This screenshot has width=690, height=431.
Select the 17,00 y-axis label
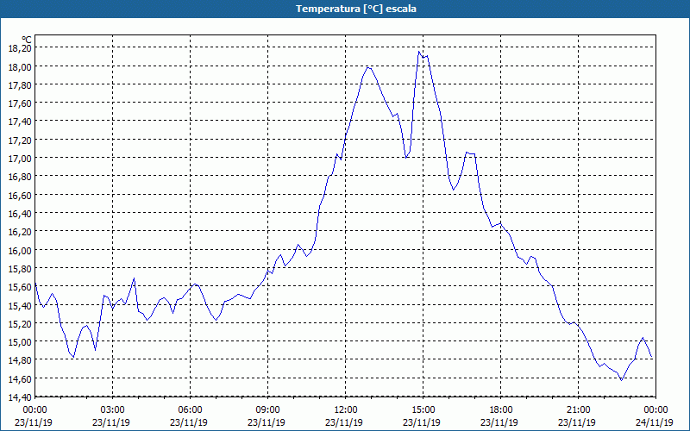[x=20, y=158]
